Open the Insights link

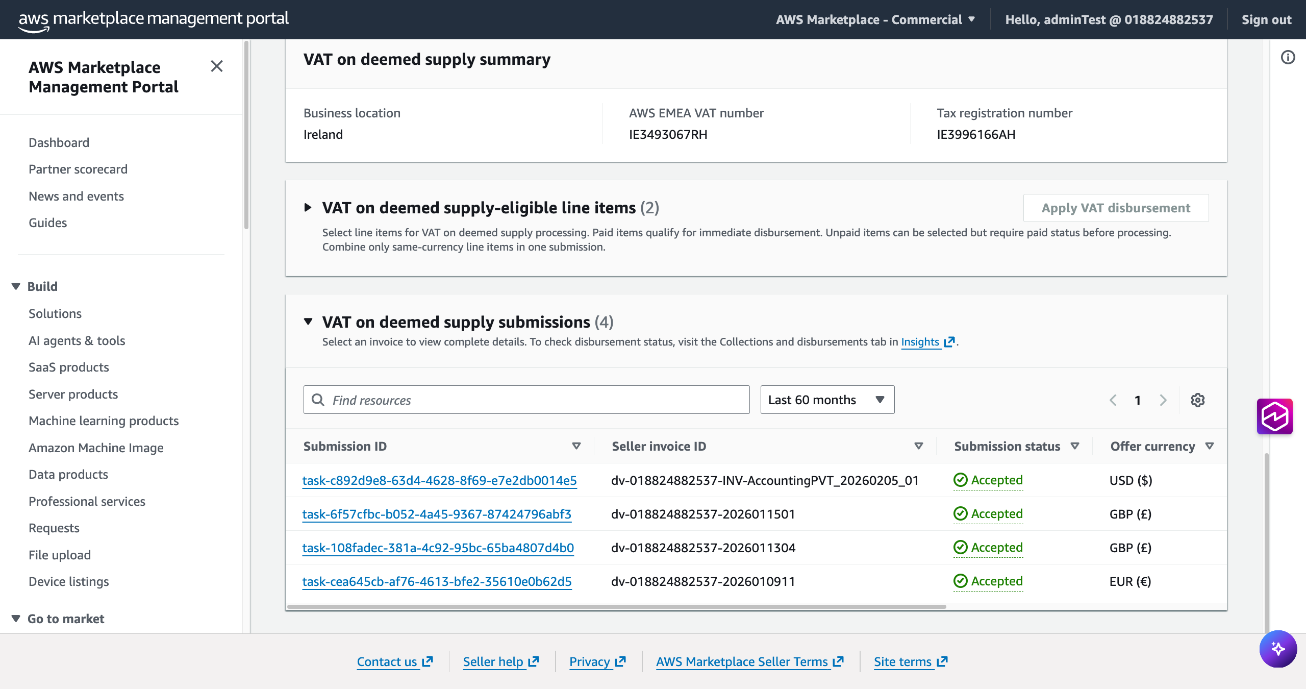tap(920, 342)
